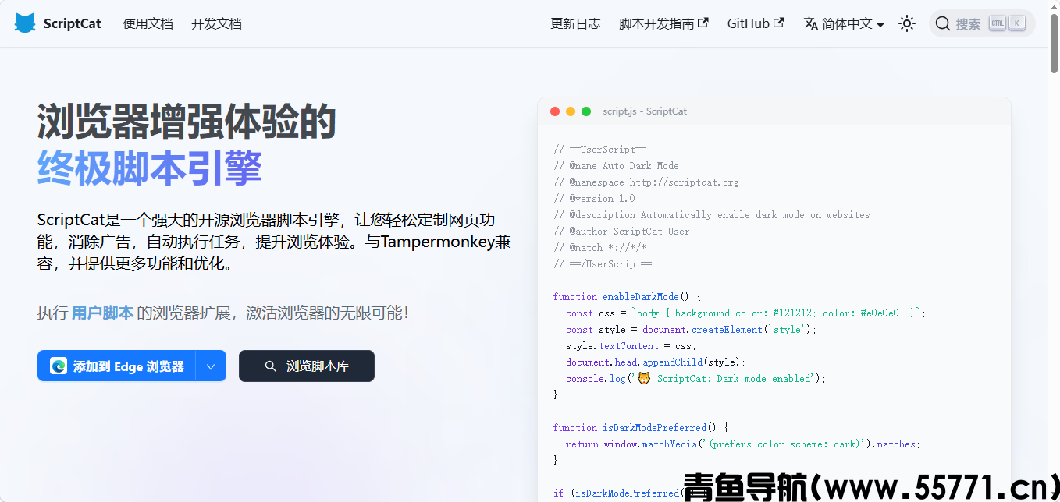The image size is (1060, 502).
Task: Click 'function enableDarkMode() {' code line
Action: 628,297
